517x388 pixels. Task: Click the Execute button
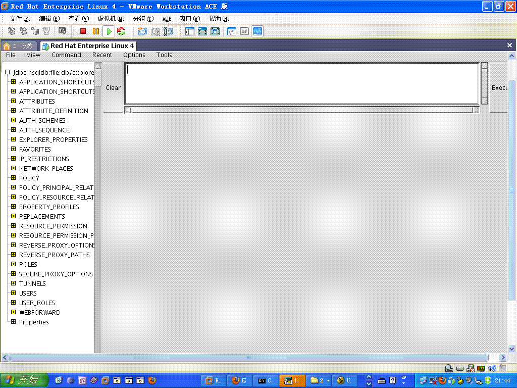499,88
